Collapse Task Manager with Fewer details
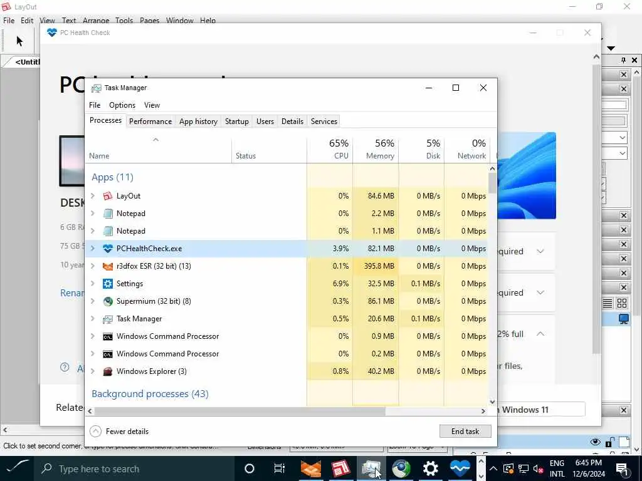The height and width of the screenshot is (481, 642). (x=119, y=431)
